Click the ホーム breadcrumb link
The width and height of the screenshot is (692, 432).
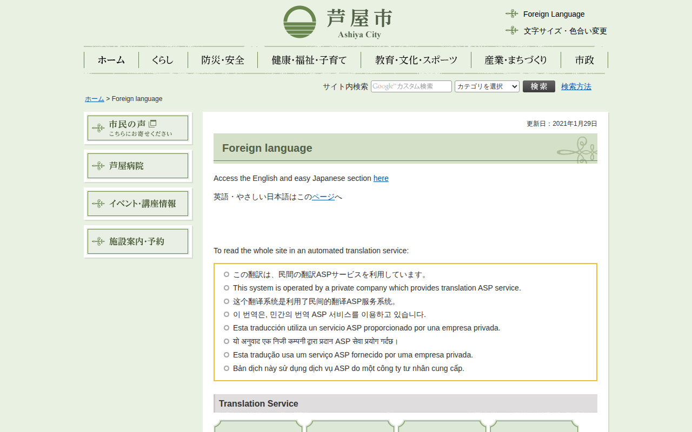tap(94, 99)
